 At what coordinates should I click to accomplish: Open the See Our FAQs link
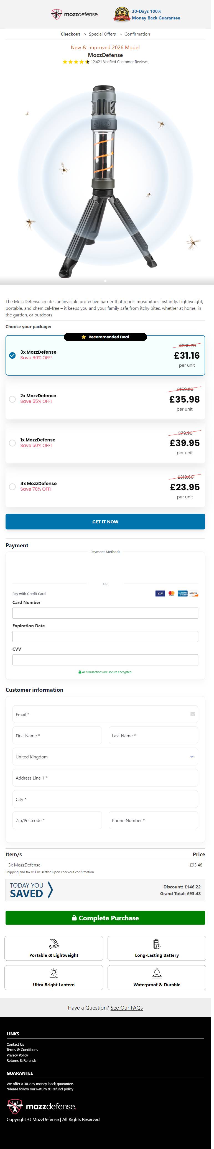(x=126, y=1008)
